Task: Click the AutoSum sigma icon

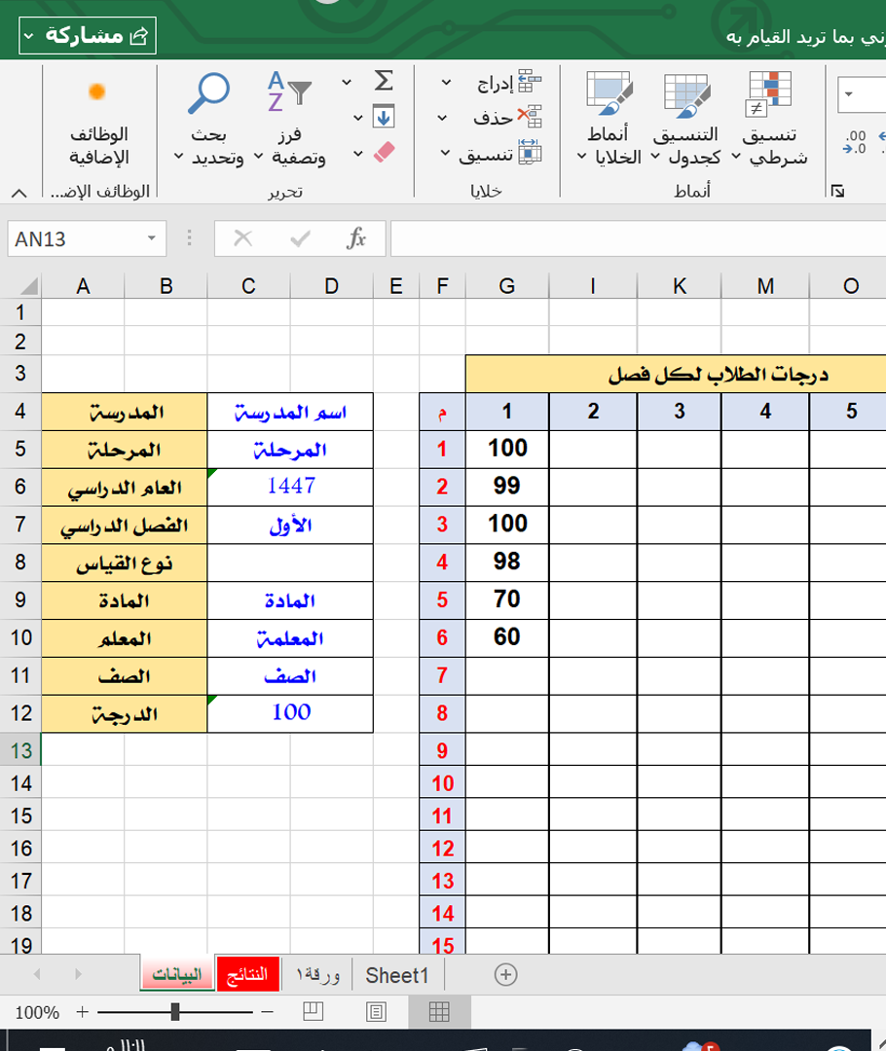Action: 384,81
